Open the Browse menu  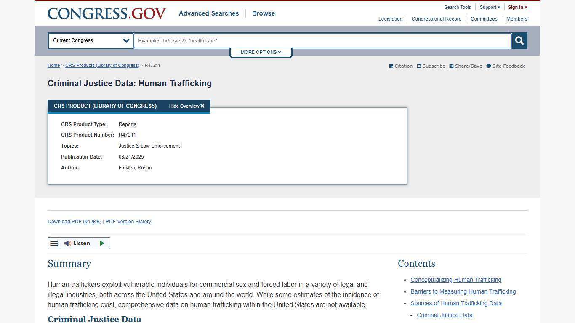[x=263, y=13]
